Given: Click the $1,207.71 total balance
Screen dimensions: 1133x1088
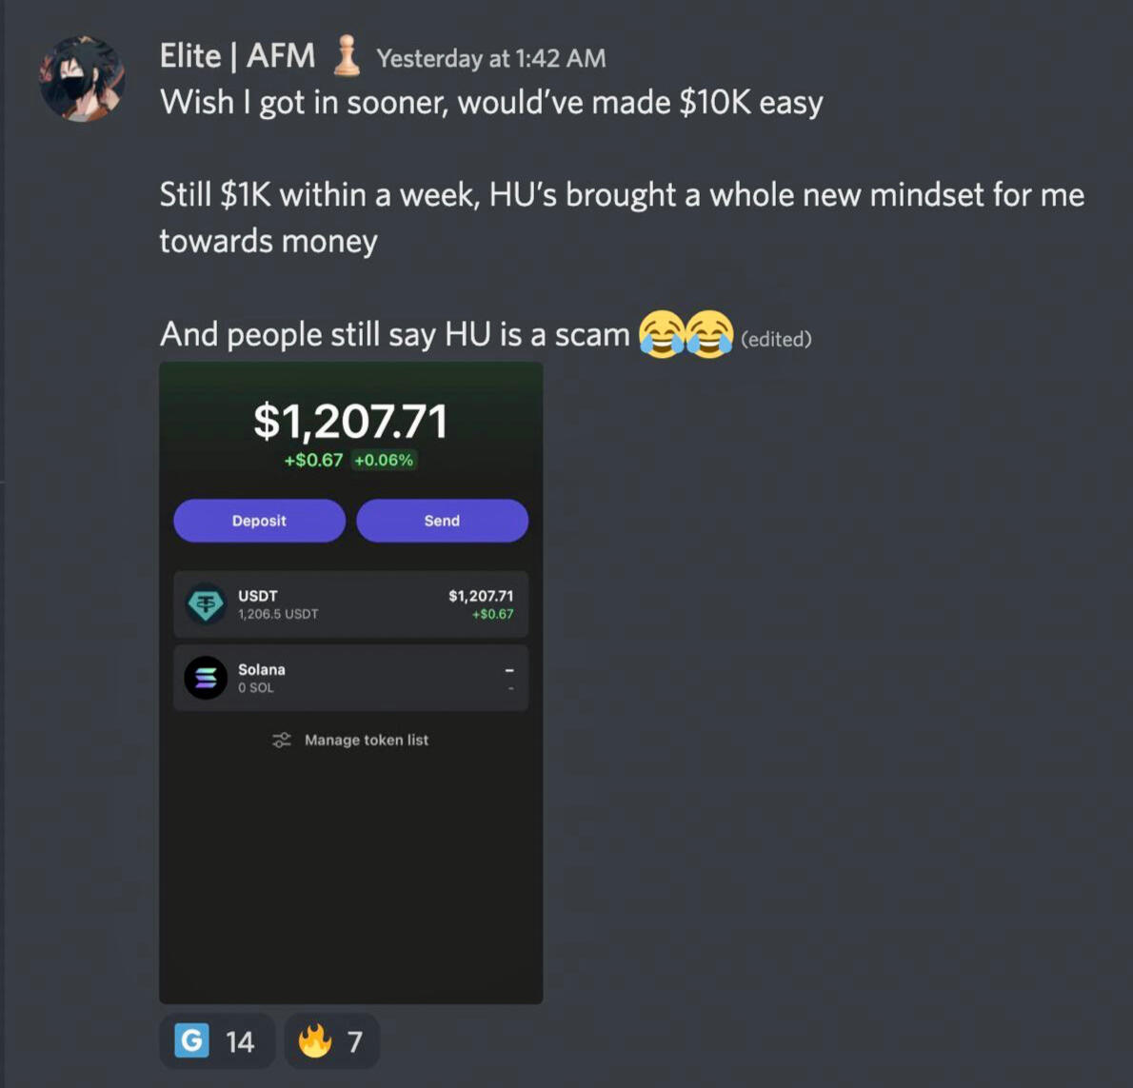Looking at the screenshot, I should [x=351, y=421].
